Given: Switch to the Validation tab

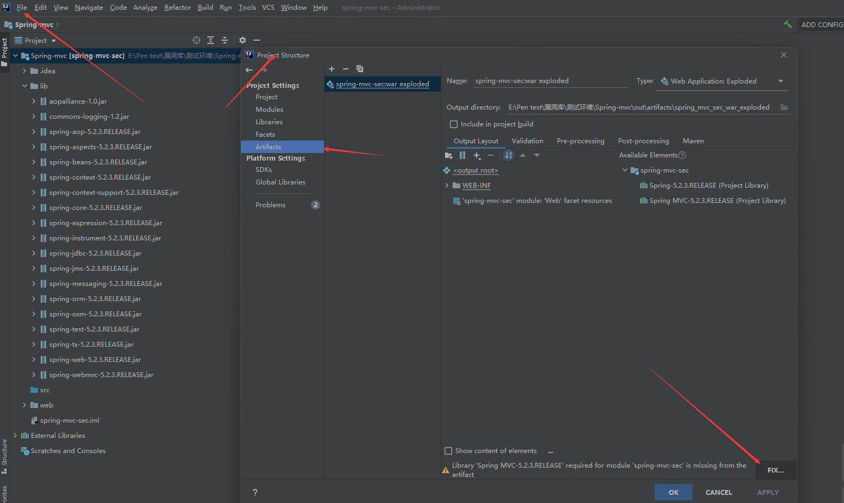Looking at the screenshot, I should (x=528, y=141).
